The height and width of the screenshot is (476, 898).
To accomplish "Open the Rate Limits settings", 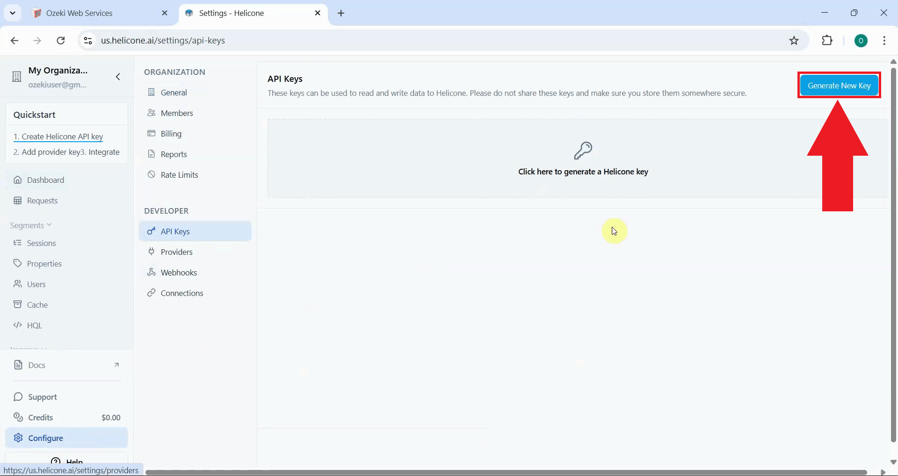I will [x=179, y=174].
